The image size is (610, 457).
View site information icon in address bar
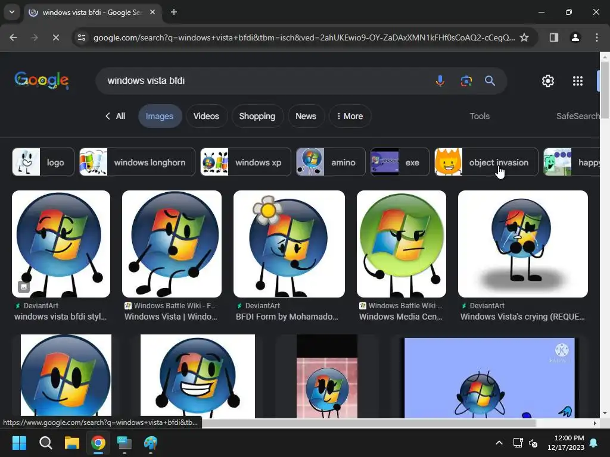(82, 37)
